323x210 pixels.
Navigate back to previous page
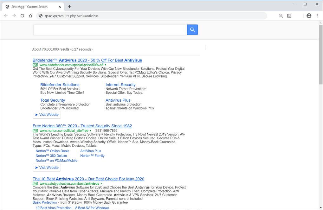(6, 16)
